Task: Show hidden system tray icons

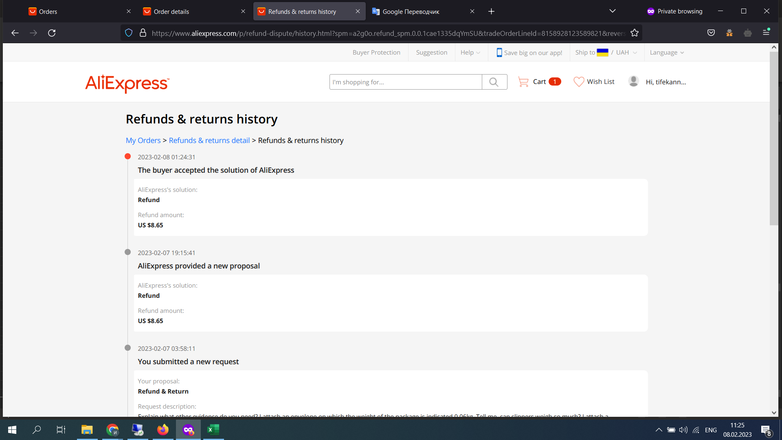Action: point(659,430)
